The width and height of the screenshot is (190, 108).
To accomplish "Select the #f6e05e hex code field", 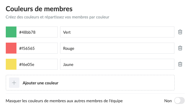I will point(37,64).
